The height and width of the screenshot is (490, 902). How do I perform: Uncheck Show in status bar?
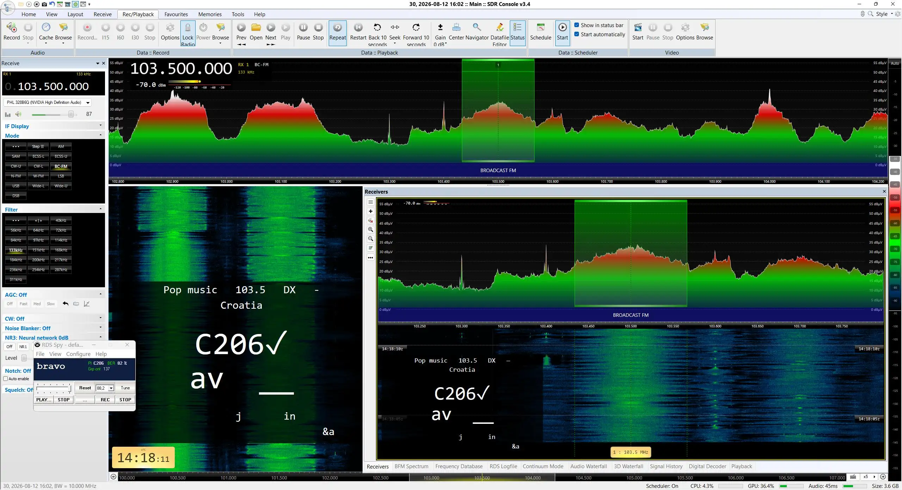[x=577, y=25]
